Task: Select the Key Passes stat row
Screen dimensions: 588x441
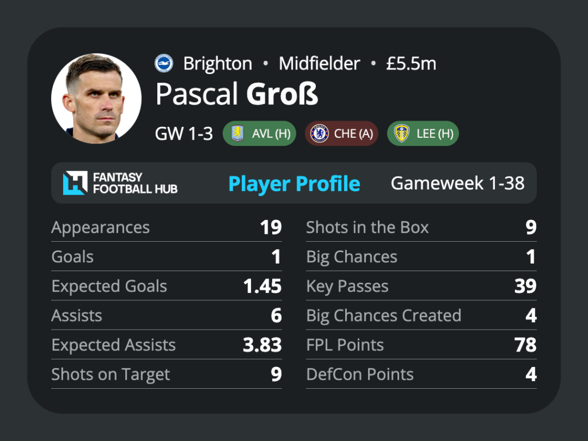Action: [421, 286]
